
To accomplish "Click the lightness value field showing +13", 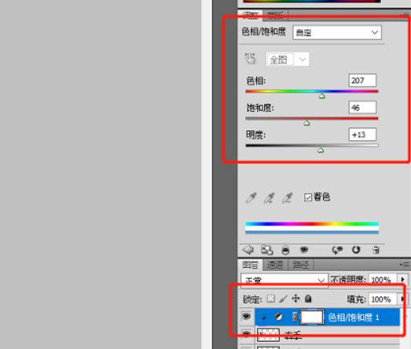I will point(362,134).
